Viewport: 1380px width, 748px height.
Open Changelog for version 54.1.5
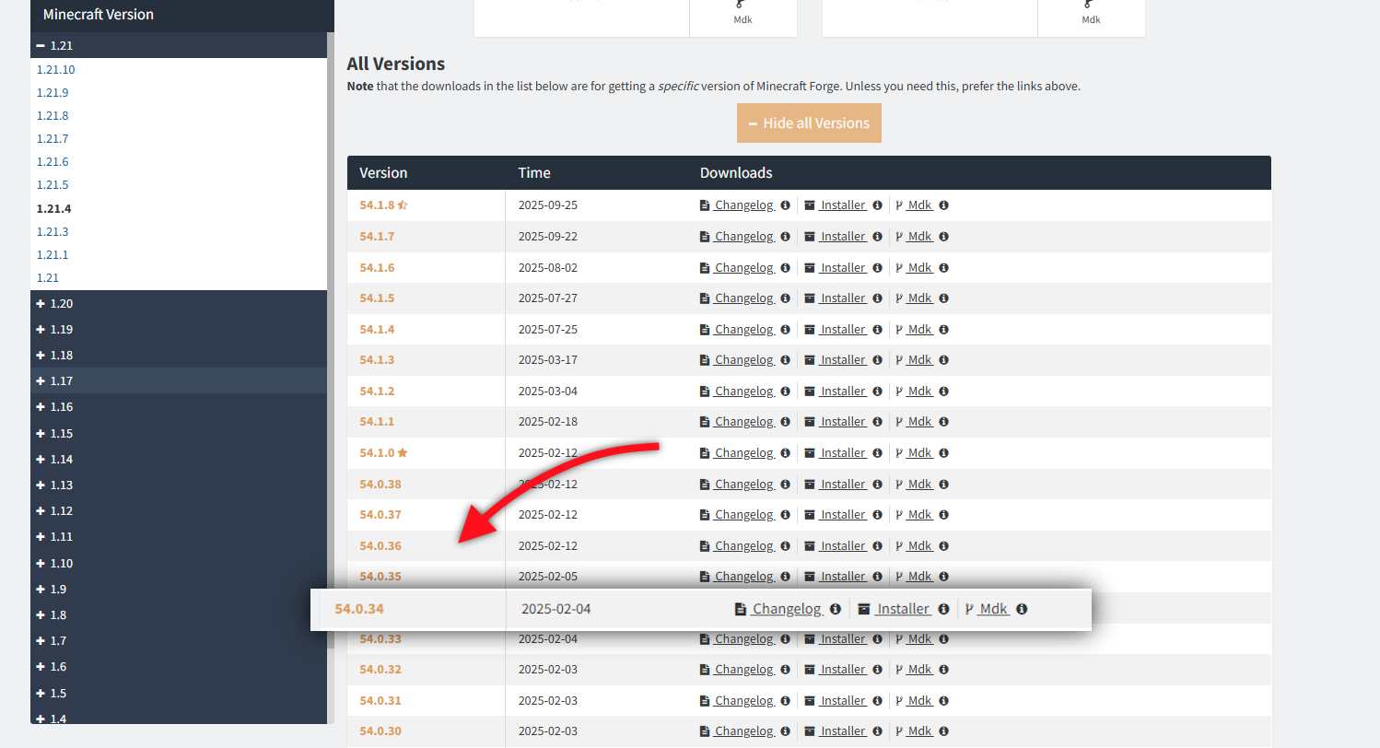pos(743,298)
